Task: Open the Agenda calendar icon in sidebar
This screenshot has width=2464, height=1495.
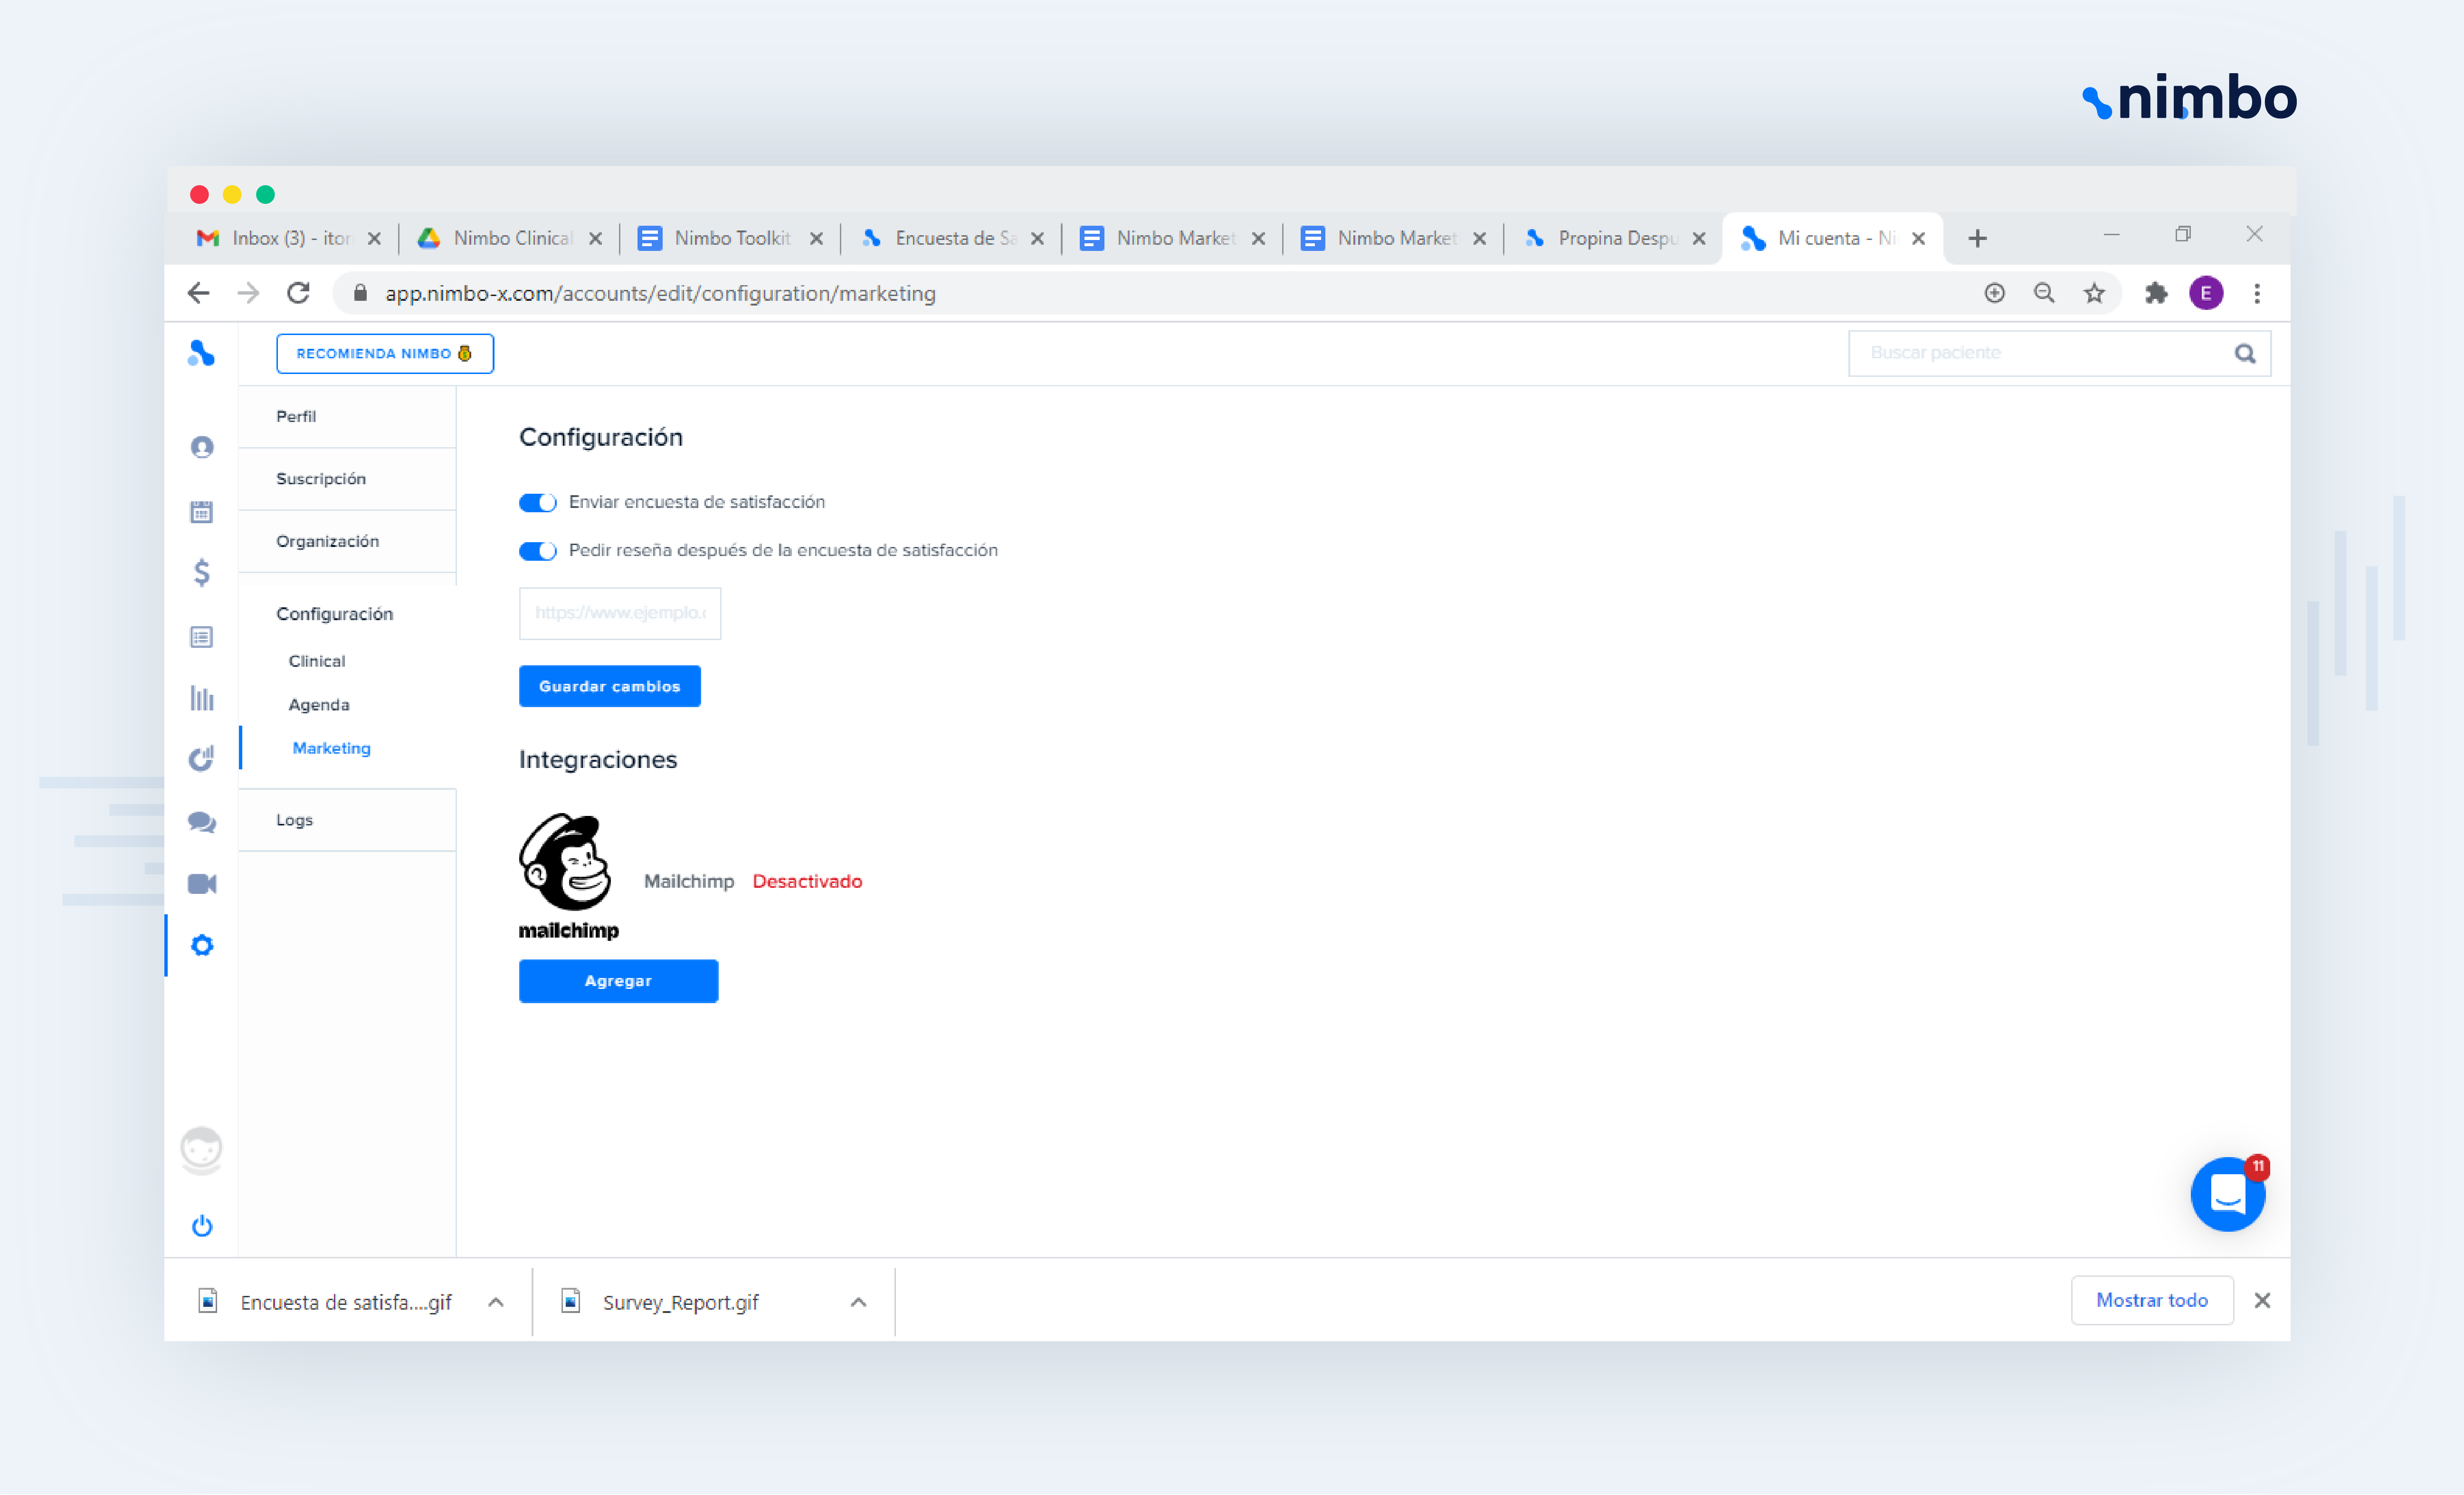Action: click(202, 511)
